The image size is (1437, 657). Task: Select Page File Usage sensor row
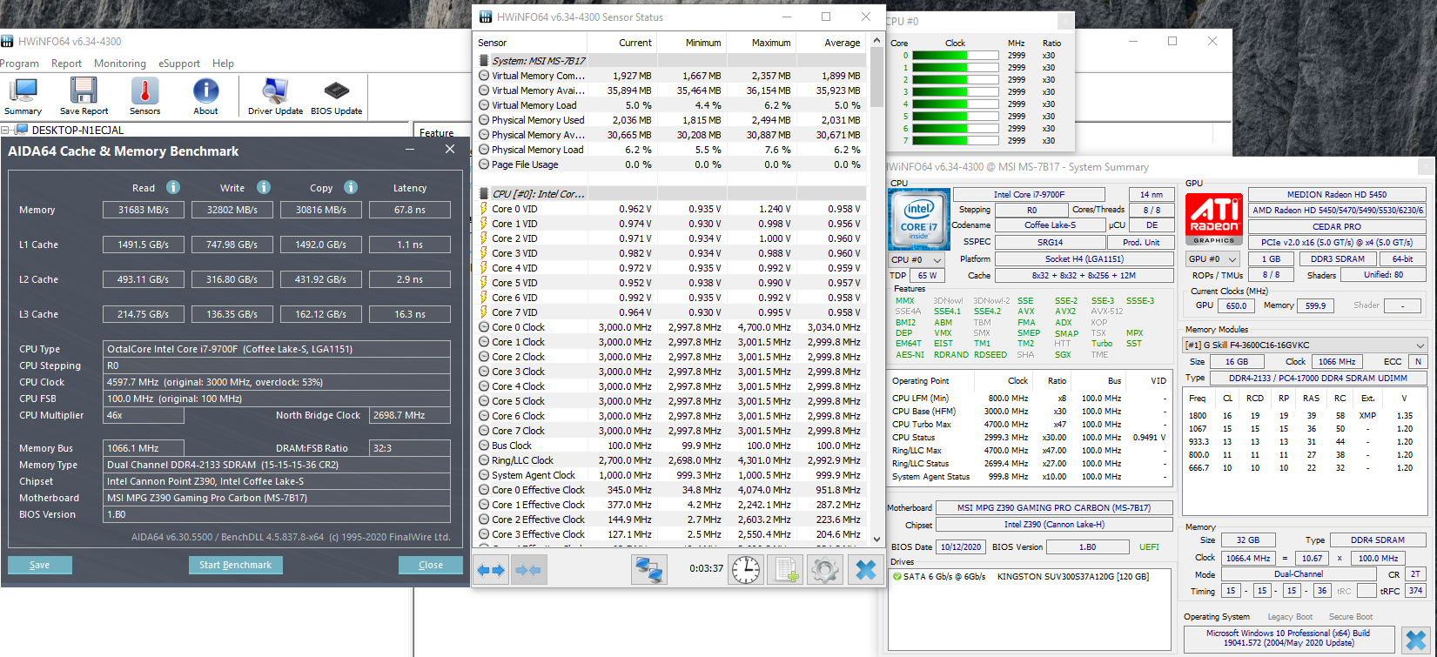(x=670, y=164)
